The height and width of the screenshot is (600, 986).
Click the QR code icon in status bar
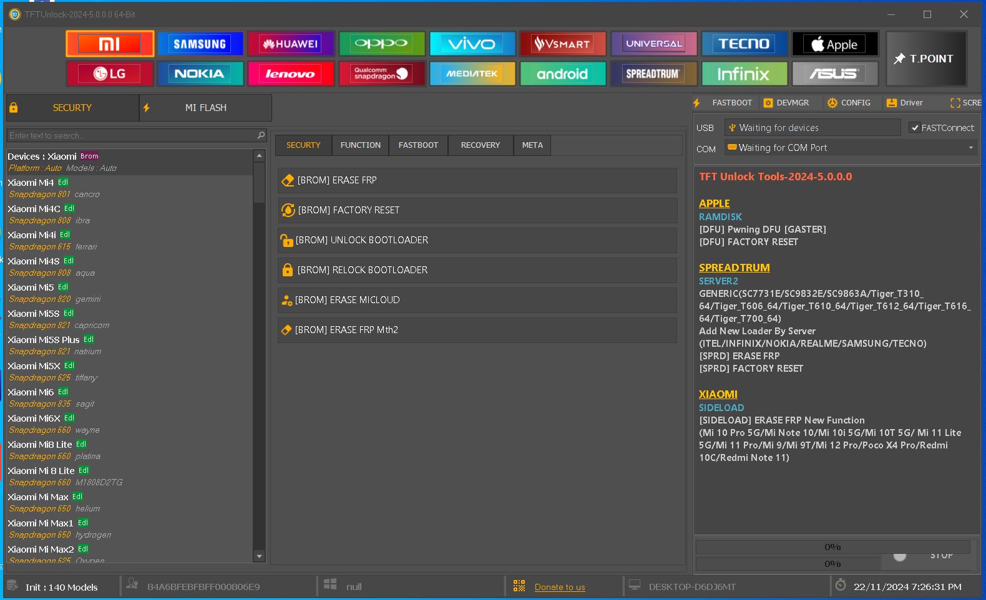[519, 586]
